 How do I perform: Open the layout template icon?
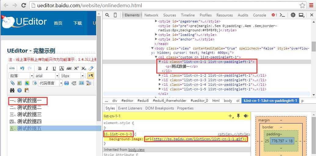(x=81, y=83)
